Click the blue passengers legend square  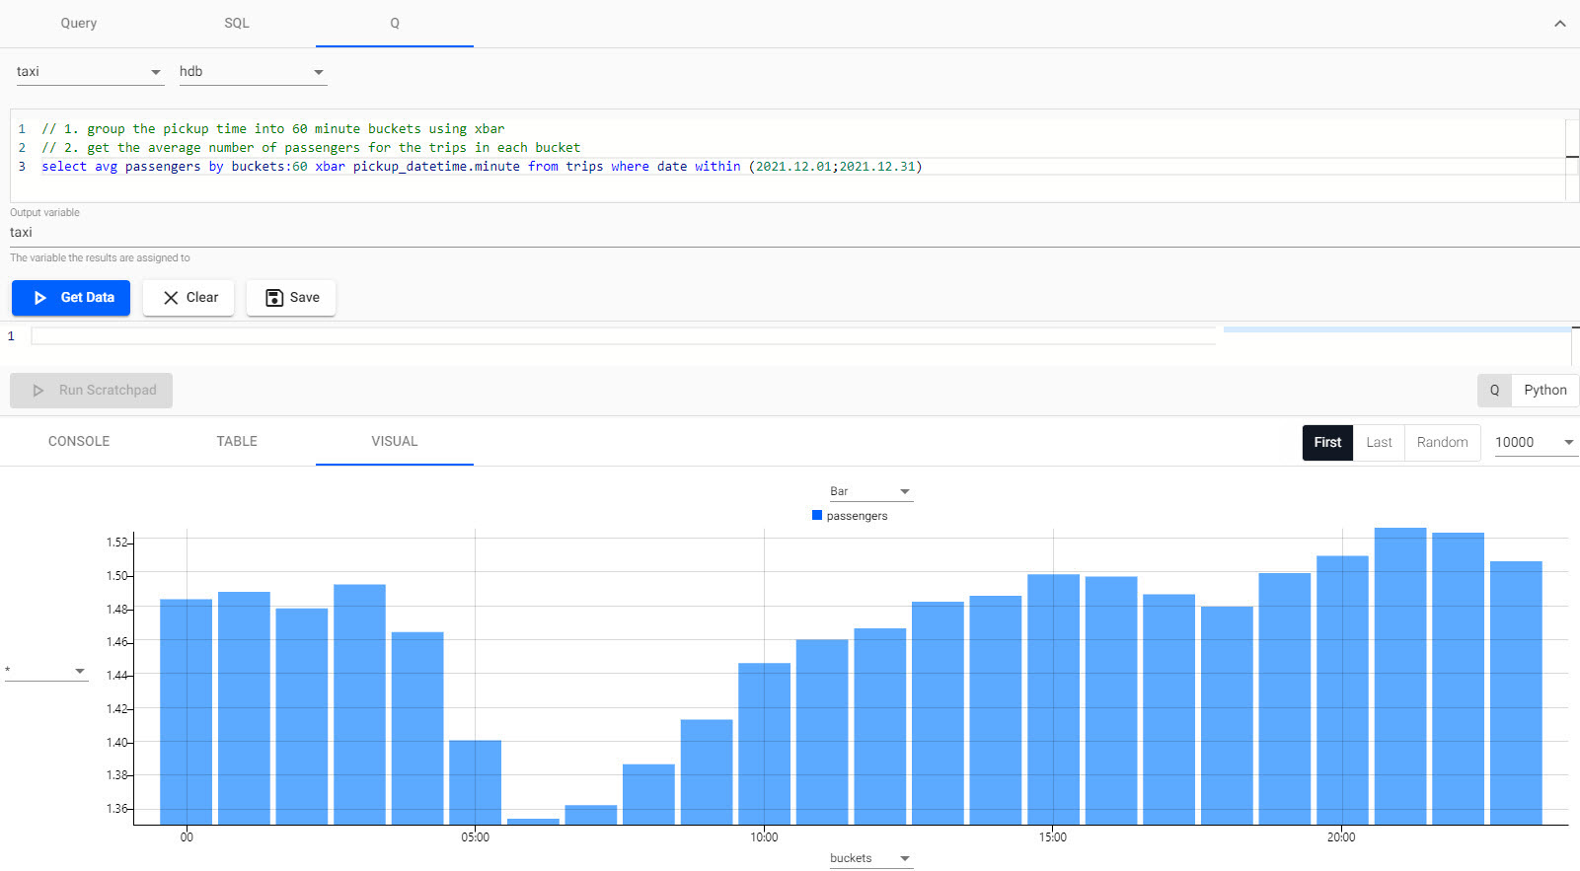817,515
